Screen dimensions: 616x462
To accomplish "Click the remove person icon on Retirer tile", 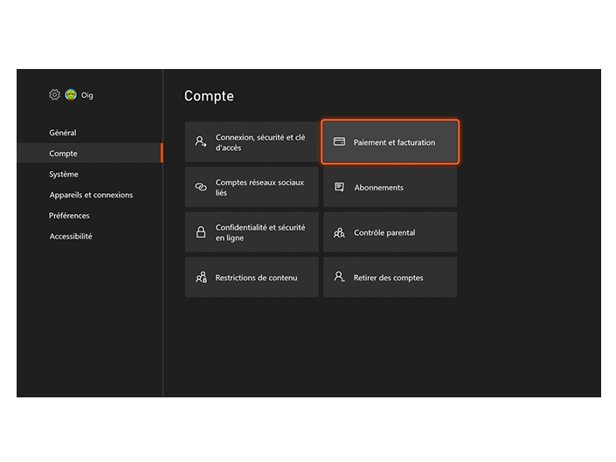I will 339,277.
